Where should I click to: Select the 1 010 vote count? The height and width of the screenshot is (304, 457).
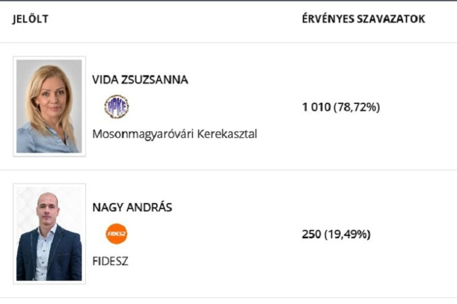coord(316,108)
